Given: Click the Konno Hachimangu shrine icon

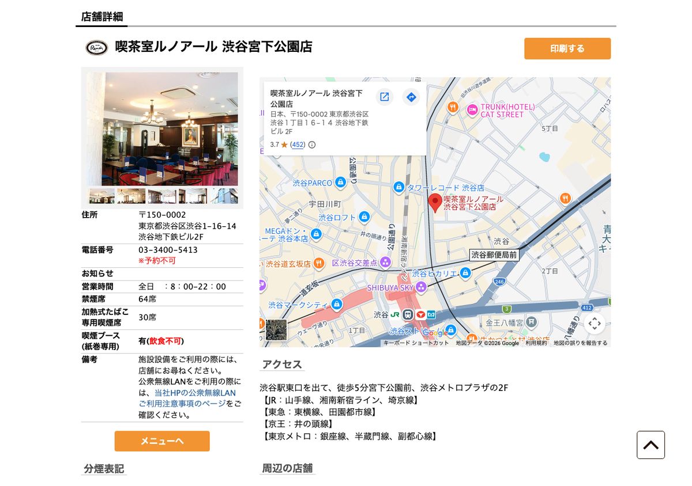Looking at the screenshot, I should pyautogui.click(x=532, y=322).
